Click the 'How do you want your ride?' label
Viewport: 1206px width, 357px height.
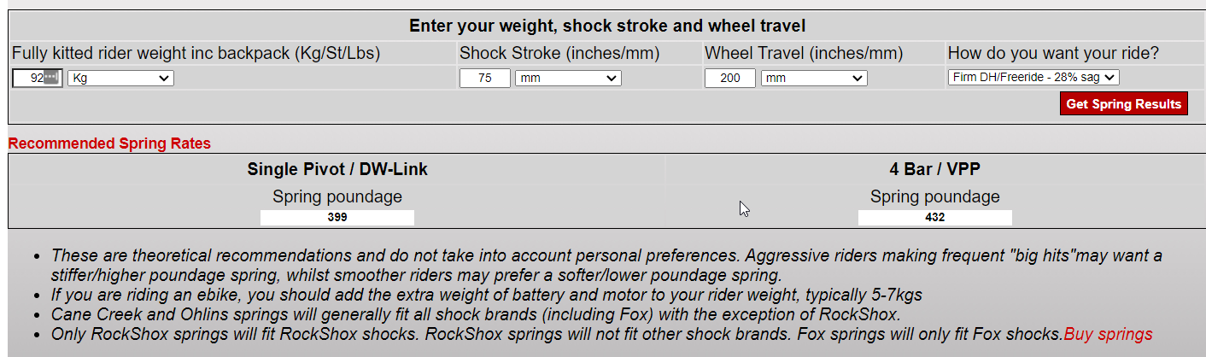pyautogui.click(x=1053, y=54)
